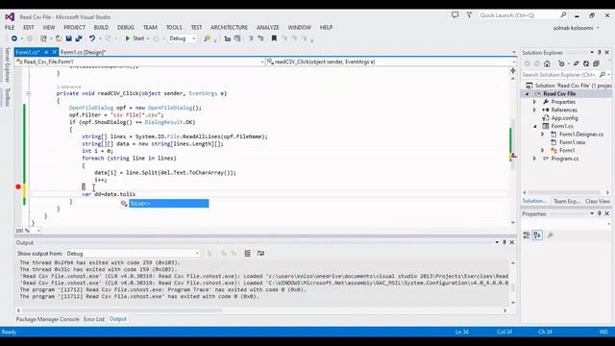Open the ANALYZE menu
The height and width of the screenshot is (346, 615).
(268, 28)
